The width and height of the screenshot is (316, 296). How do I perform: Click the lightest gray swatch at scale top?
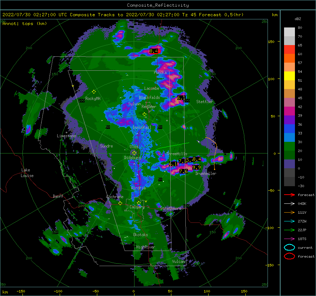[x=289, y=32]
